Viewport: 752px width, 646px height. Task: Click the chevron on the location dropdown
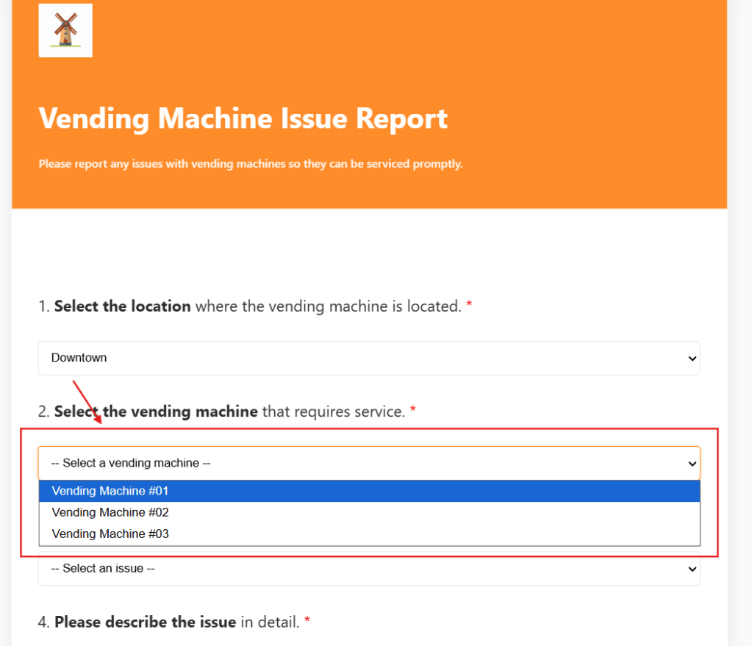691,358
